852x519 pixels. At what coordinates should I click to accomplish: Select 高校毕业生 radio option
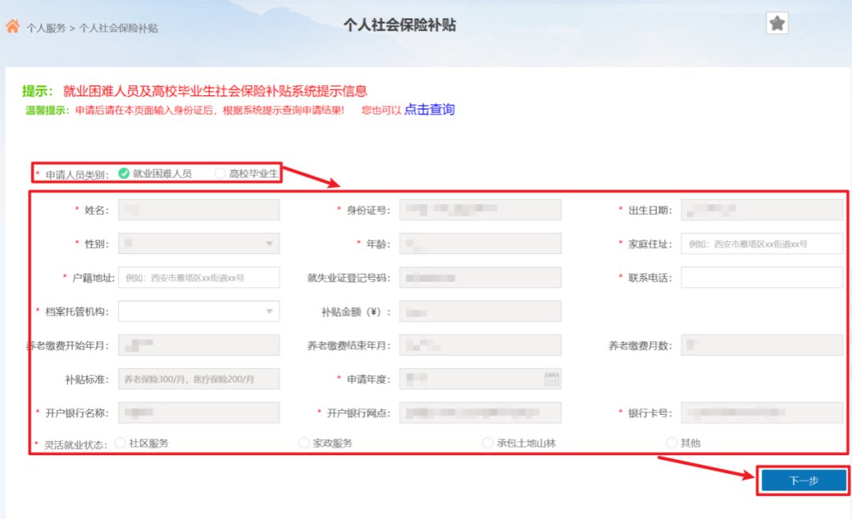click(220, 174)
